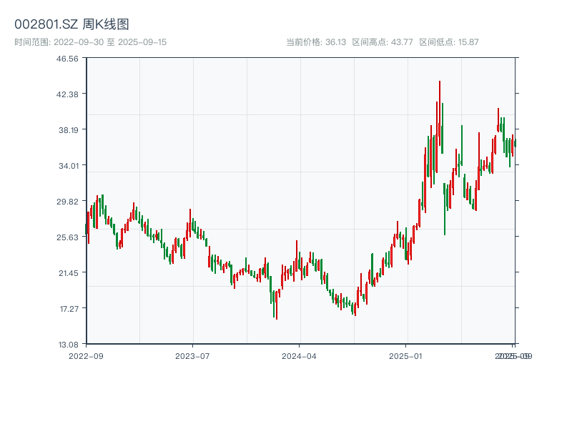Click y-axis value 34.01
This screenshot has height=429, width=572.
[69, 166]
